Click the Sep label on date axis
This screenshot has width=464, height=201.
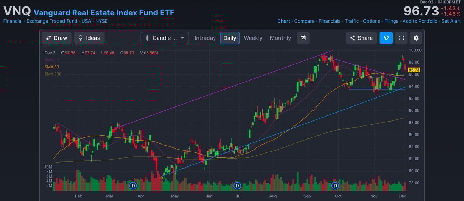307,196
